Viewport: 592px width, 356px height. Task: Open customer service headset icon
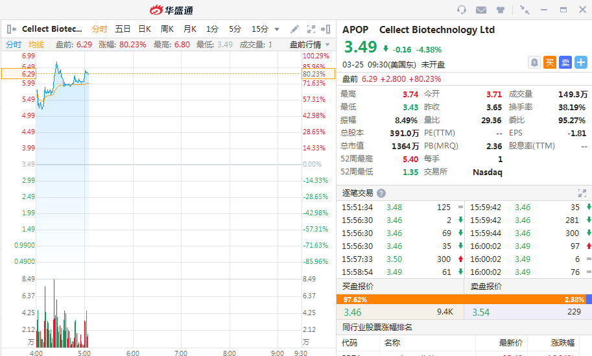tap(462, 10)
